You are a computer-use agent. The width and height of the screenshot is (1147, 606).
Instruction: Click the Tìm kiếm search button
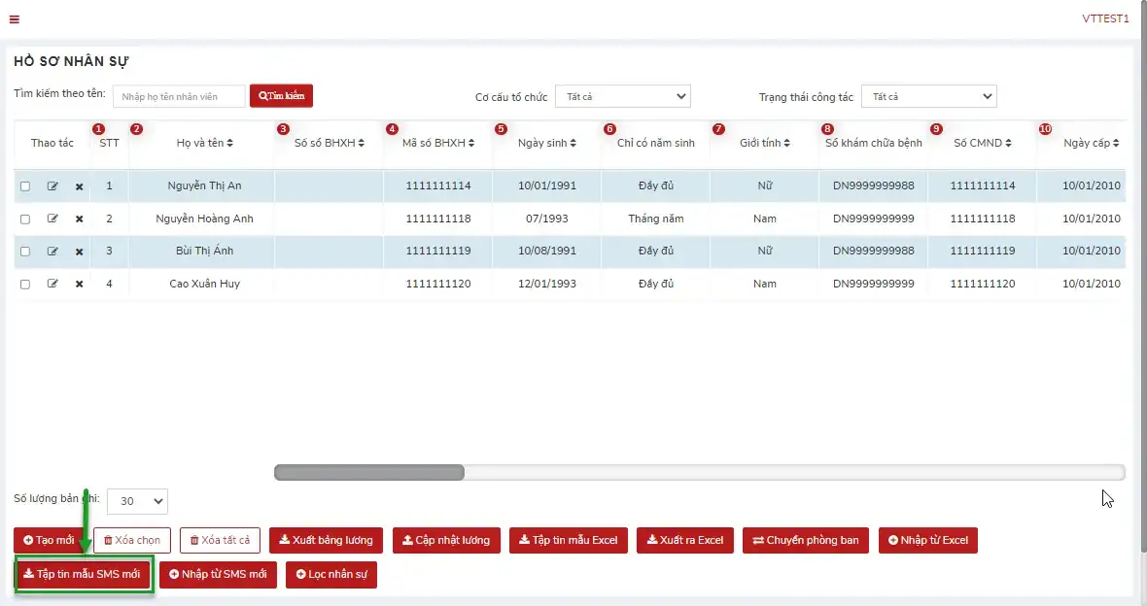[282, 96]
